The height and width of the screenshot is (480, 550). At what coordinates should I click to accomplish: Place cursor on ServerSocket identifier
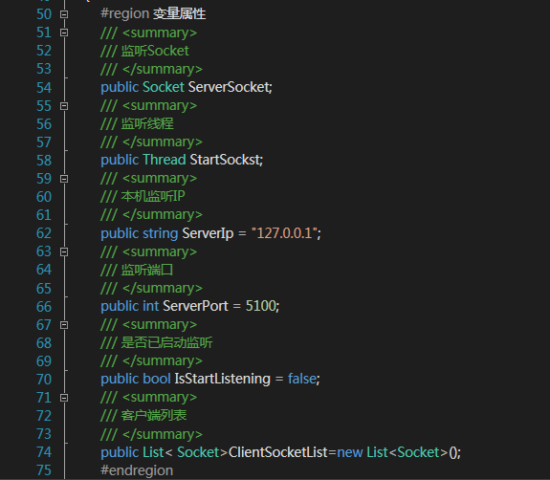pyautogui.click(x=229, y=87)
